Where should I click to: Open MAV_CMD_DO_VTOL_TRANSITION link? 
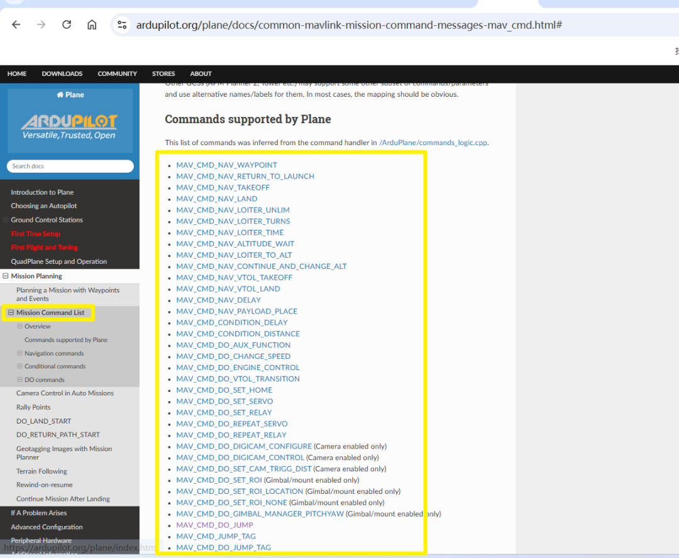pyautogui.click(x=238, y=379)
